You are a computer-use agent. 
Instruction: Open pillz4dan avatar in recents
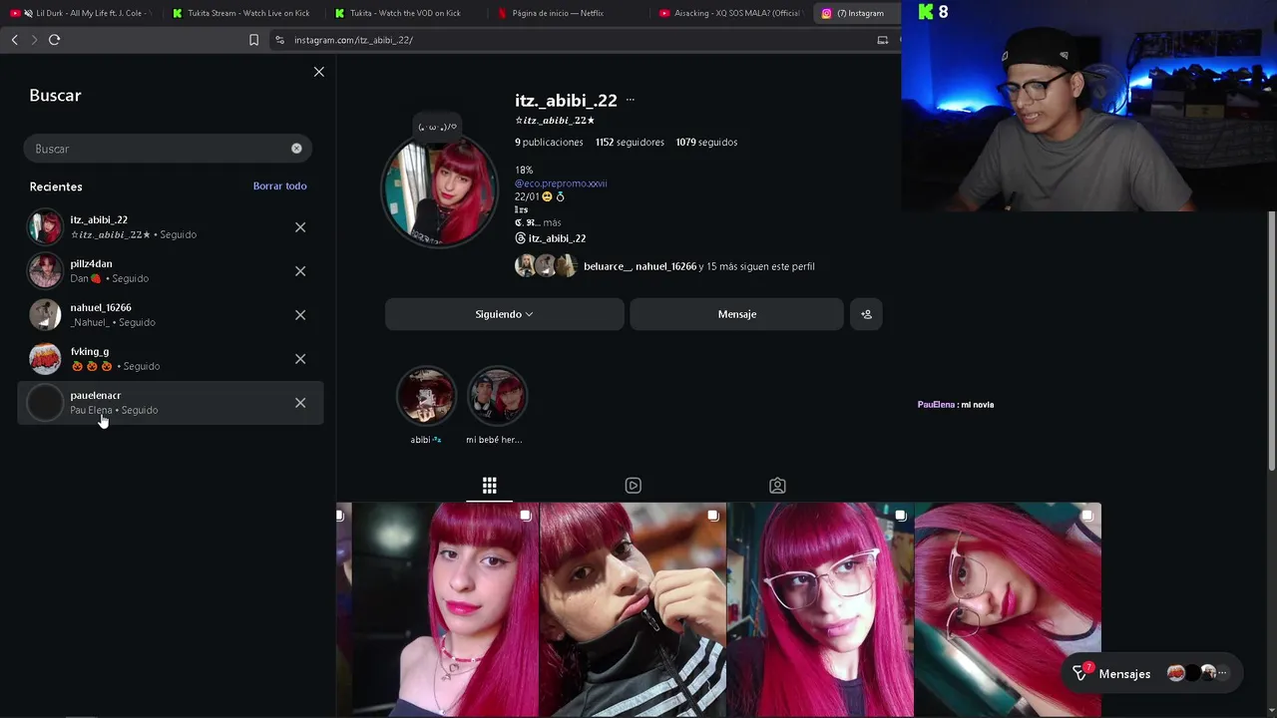coord(45,271)
